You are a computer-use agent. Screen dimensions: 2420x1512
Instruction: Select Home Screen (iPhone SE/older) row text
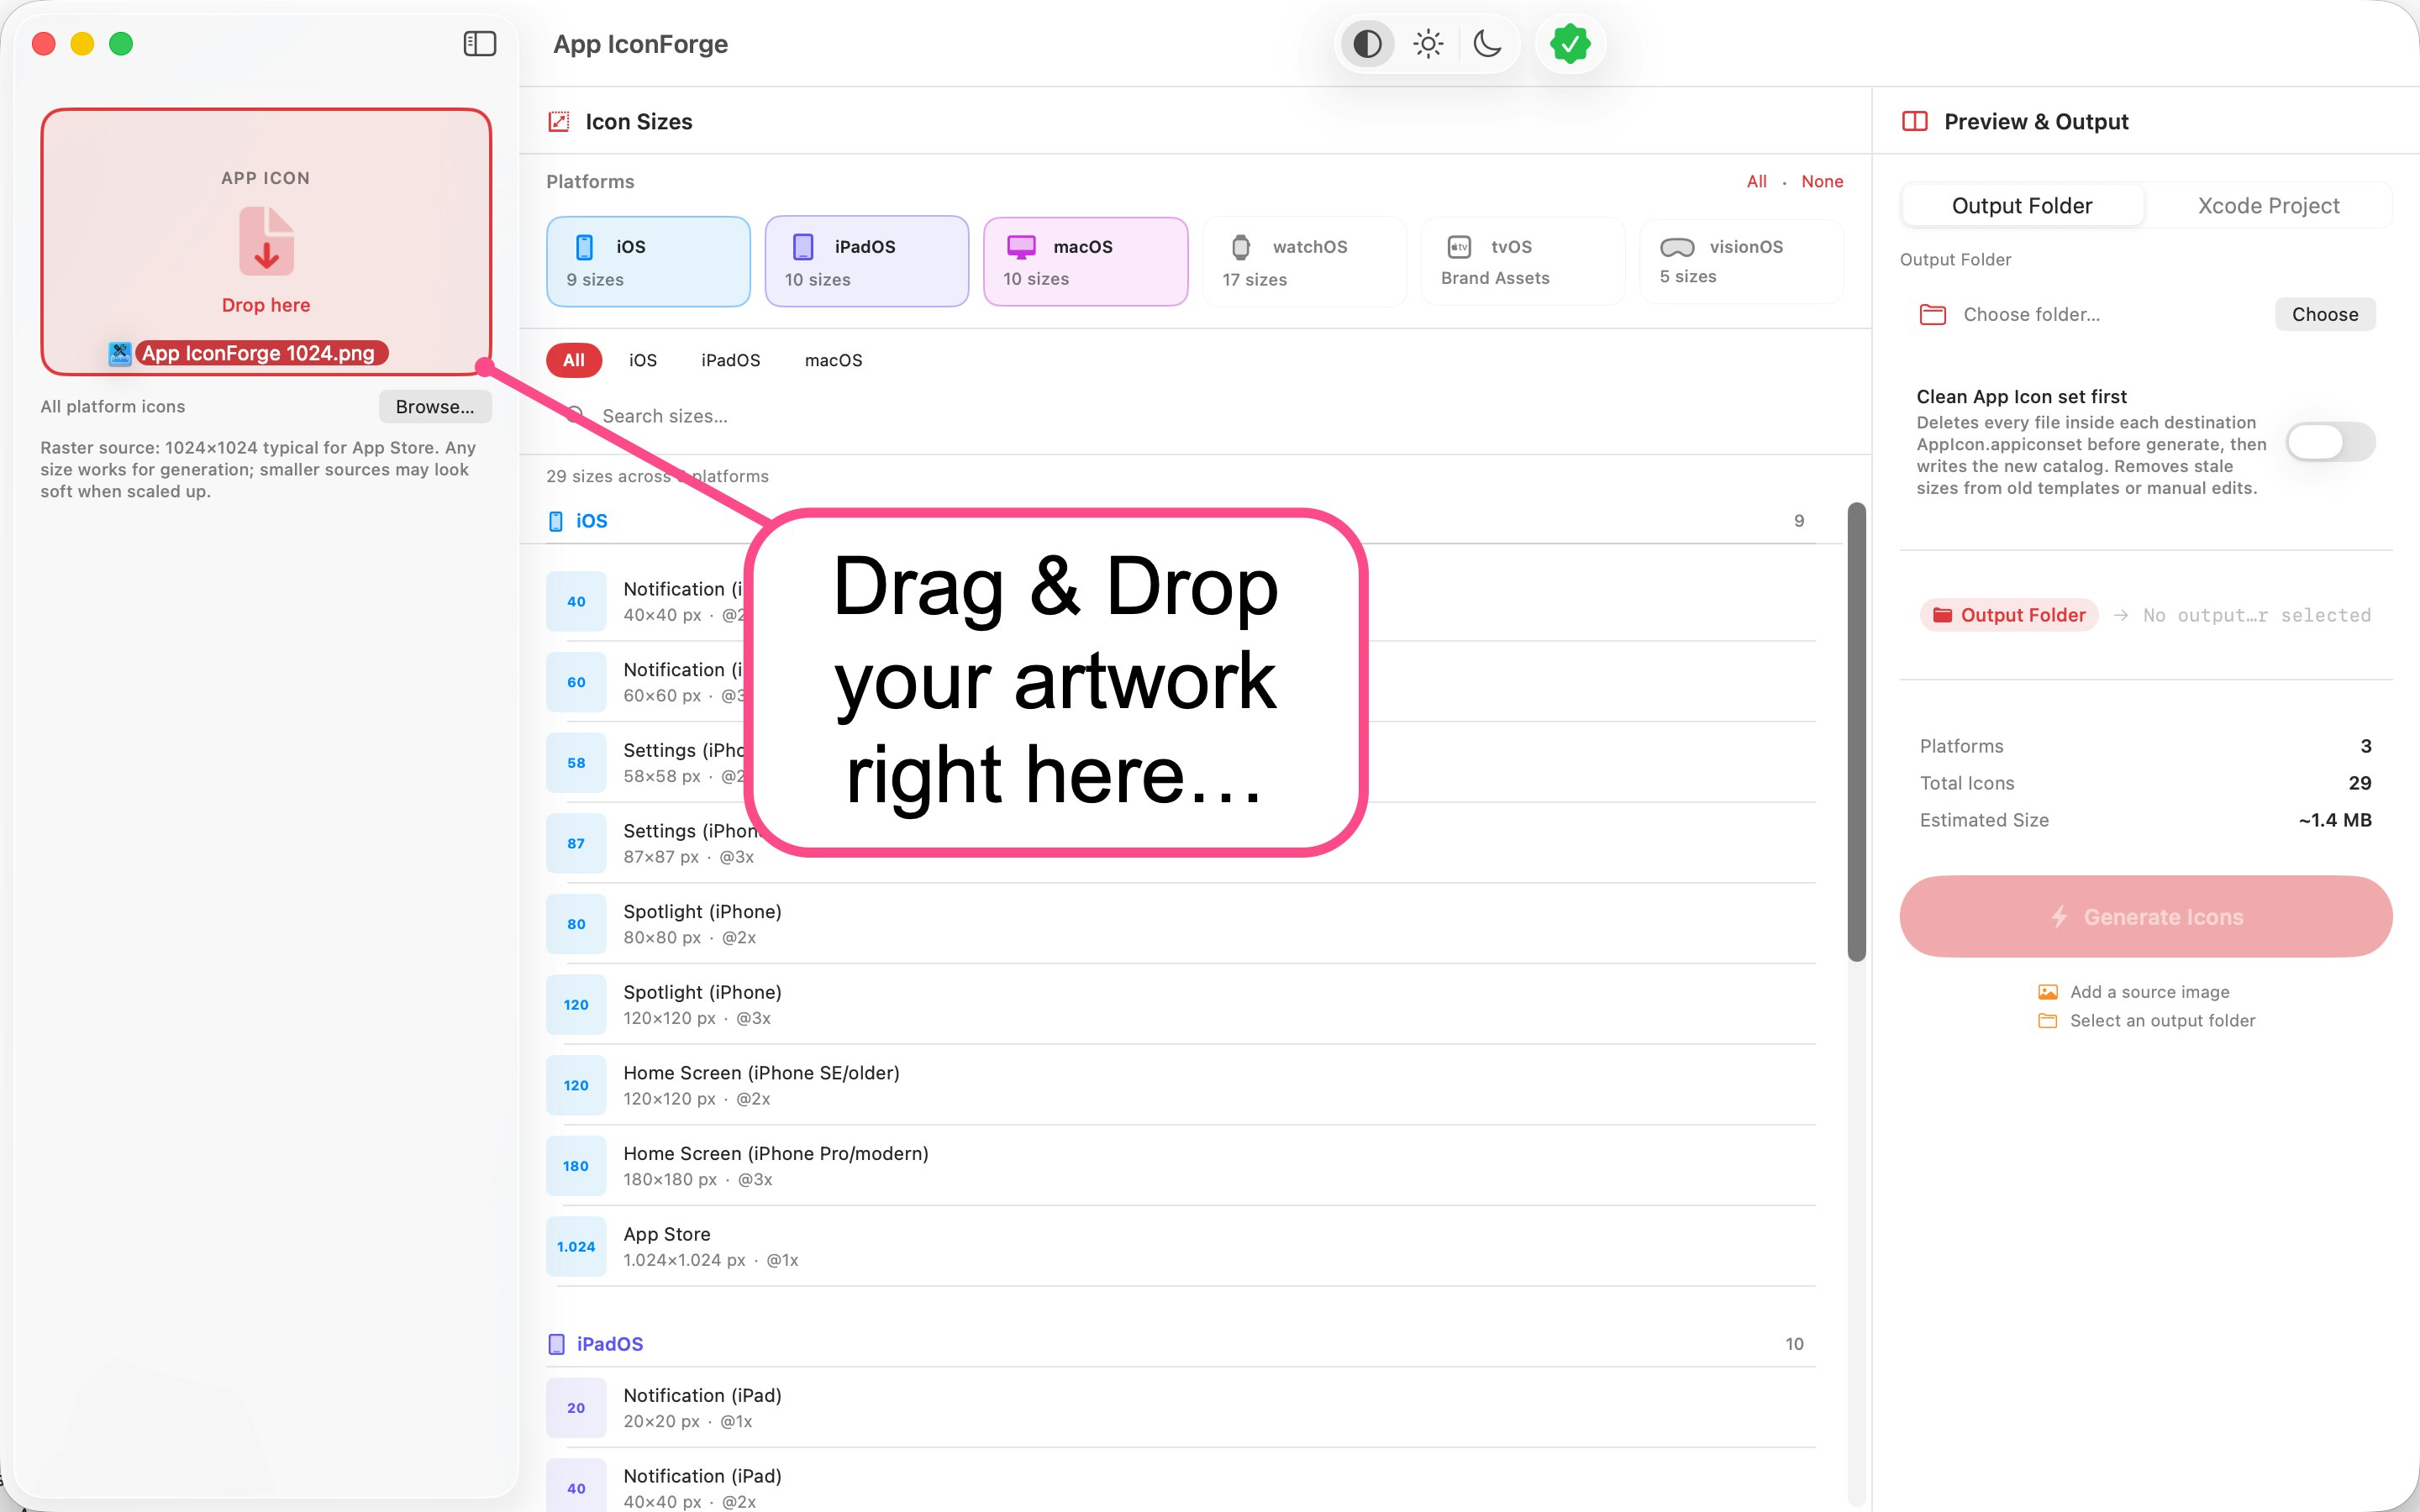762,1074
